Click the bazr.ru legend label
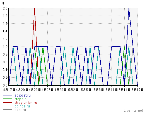This screenshot has height=113, width=145. tap(20, 110)
